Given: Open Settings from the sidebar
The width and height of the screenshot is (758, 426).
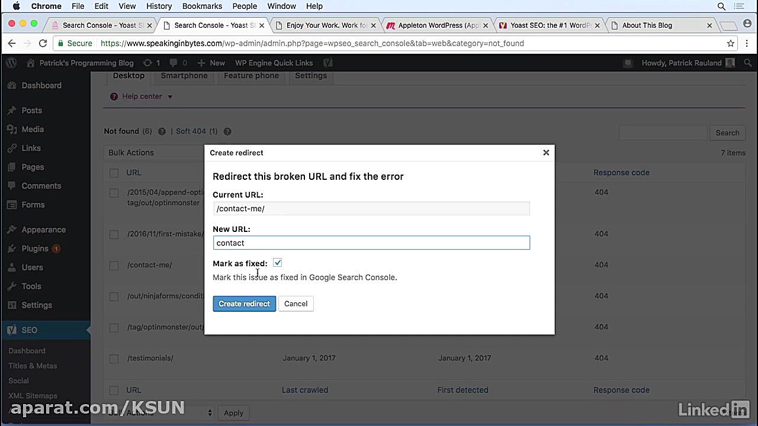Looking at the screenshot, I should tap(37, 305).
